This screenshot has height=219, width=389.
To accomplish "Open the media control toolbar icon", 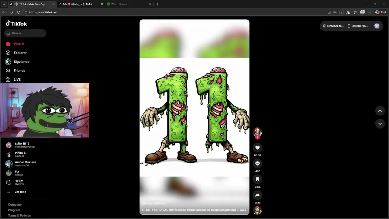I will point(348,12).
